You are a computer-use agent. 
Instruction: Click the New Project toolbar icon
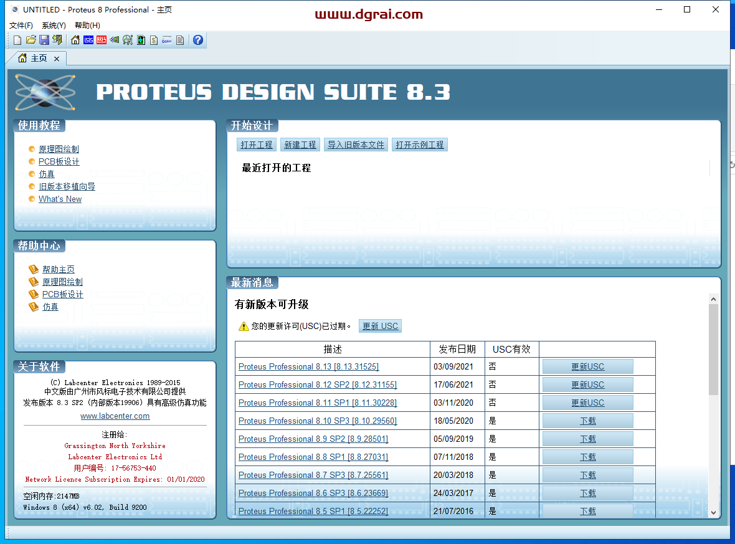pyautogui.click(x=17, y=40)
